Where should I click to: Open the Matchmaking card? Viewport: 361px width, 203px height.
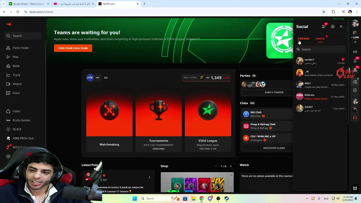pos(109,120)
